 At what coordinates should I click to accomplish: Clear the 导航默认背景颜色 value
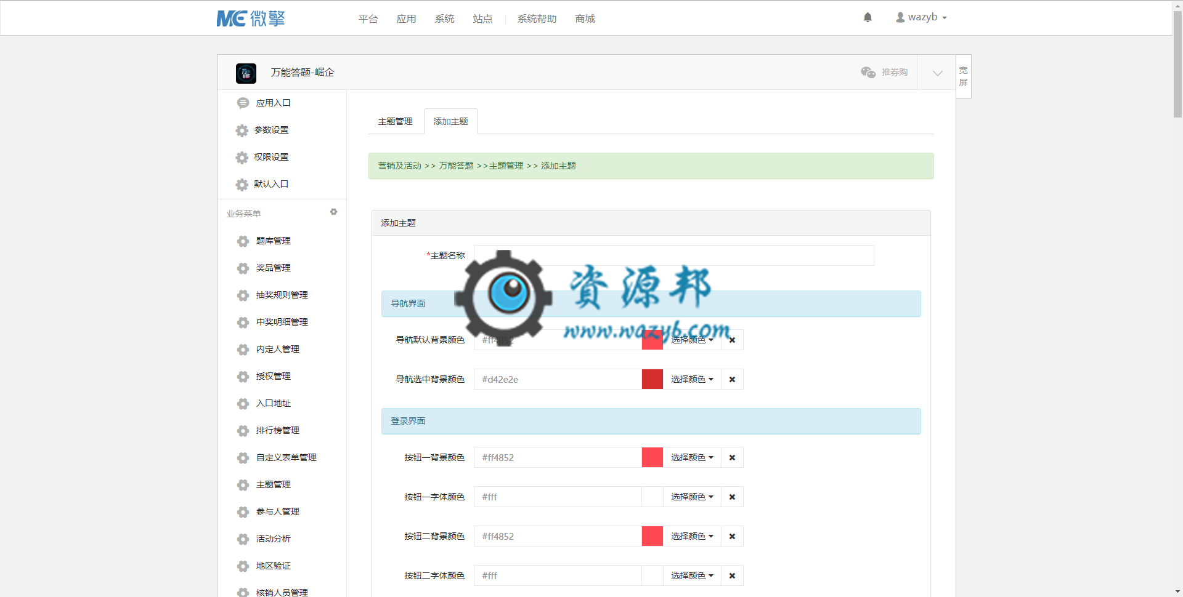(732, 340)
